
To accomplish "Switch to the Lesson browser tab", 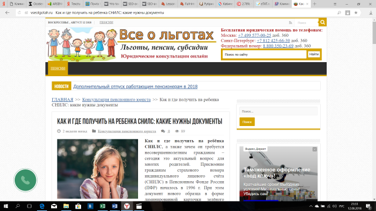I will coord(169,4).
